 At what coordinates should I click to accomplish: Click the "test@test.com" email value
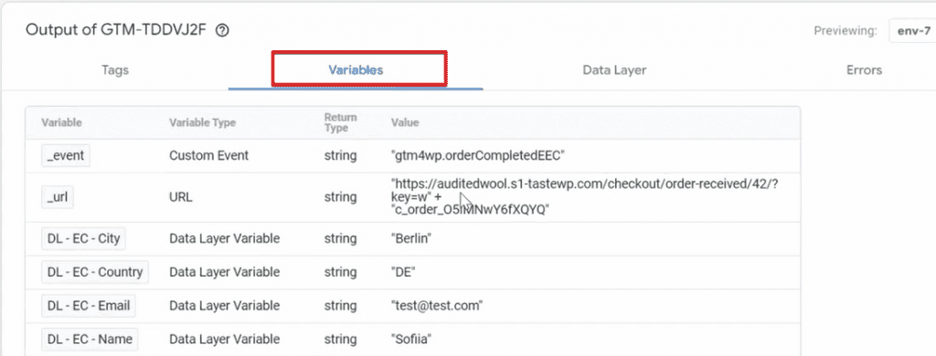pos(436,306)
